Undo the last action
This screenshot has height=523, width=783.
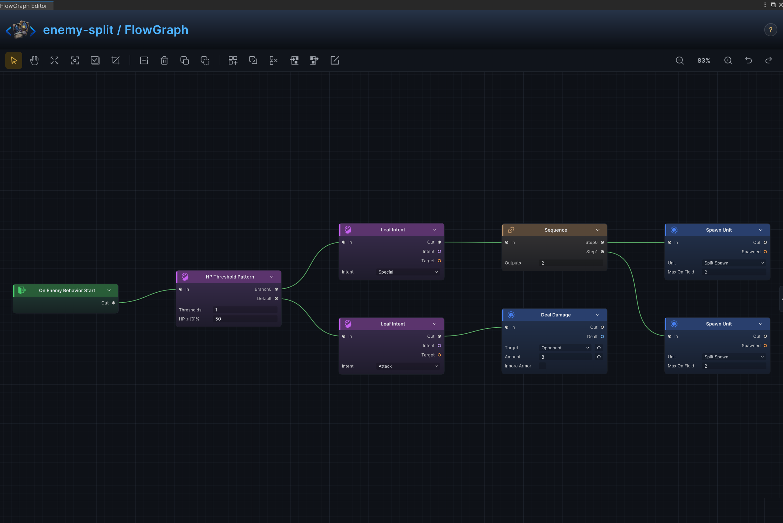pyautogui.click(x=748, y=60)
